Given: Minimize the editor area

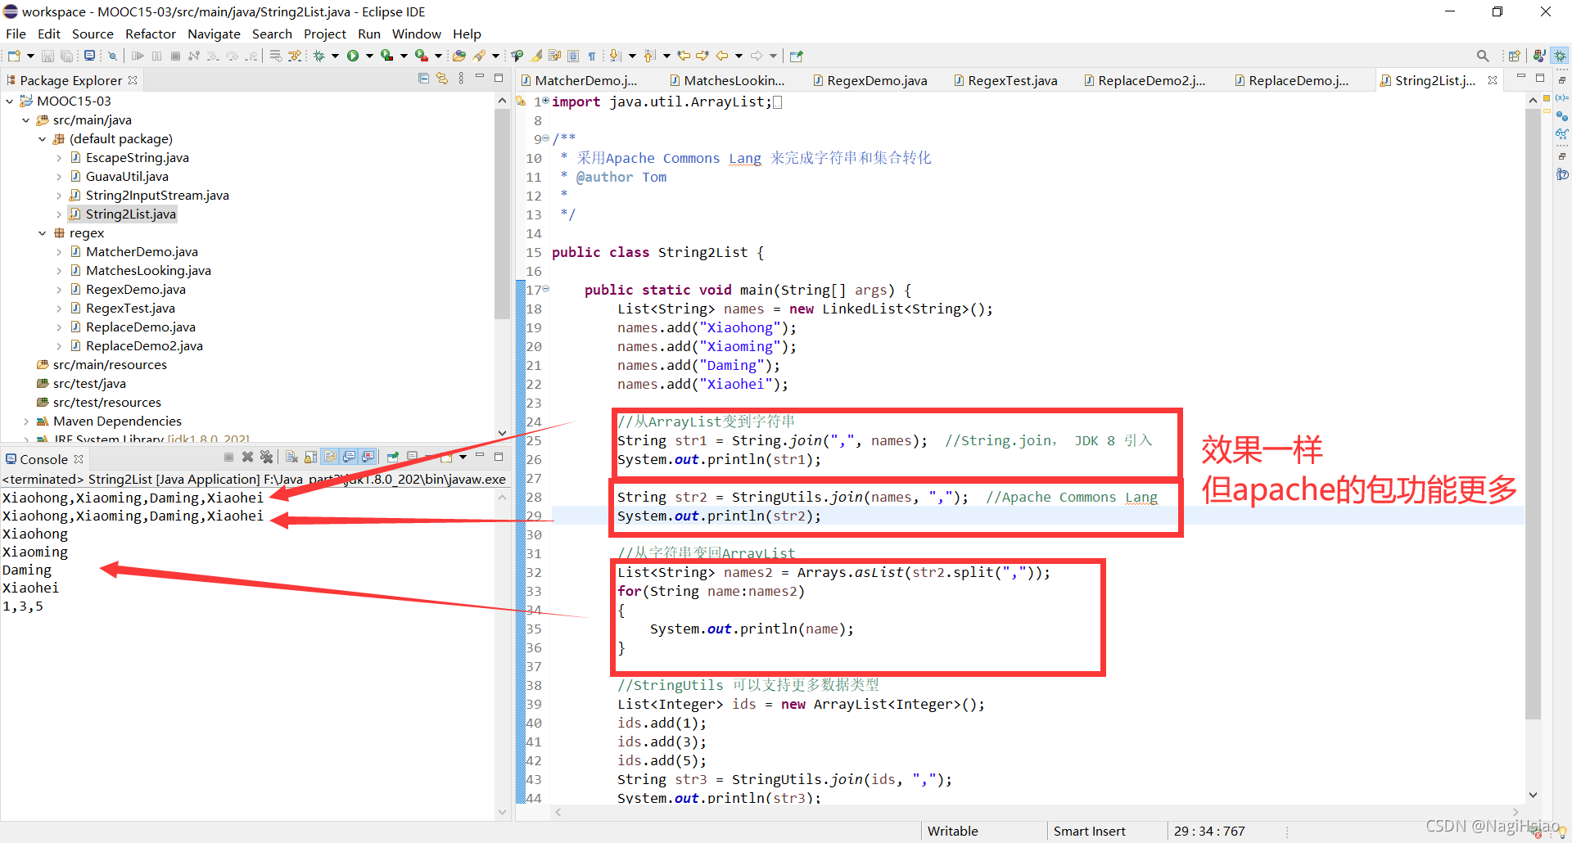Looking at the screenshot, I should click(x=1520, y=77).
